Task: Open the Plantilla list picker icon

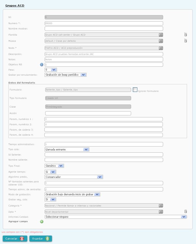Action: tap(161, 35)
